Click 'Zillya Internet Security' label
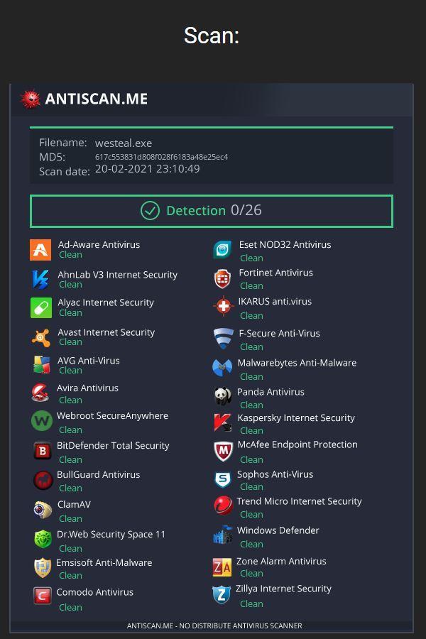 284,589
